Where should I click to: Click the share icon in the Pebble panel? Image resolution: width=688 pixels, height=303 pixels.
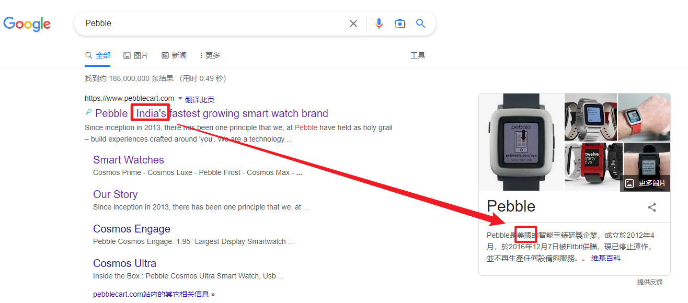tap(651, 207)
